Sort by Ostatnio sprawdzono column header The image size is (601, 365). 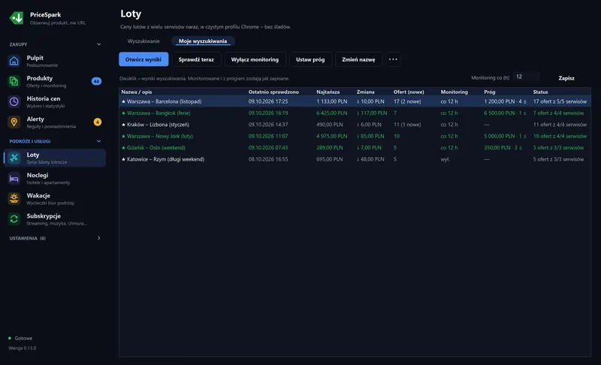[273, 92]
